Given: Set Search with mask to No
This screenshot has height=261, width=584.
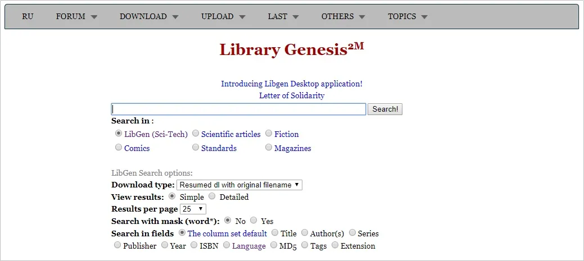Looking at the screenshot, I should pos(227,220).
